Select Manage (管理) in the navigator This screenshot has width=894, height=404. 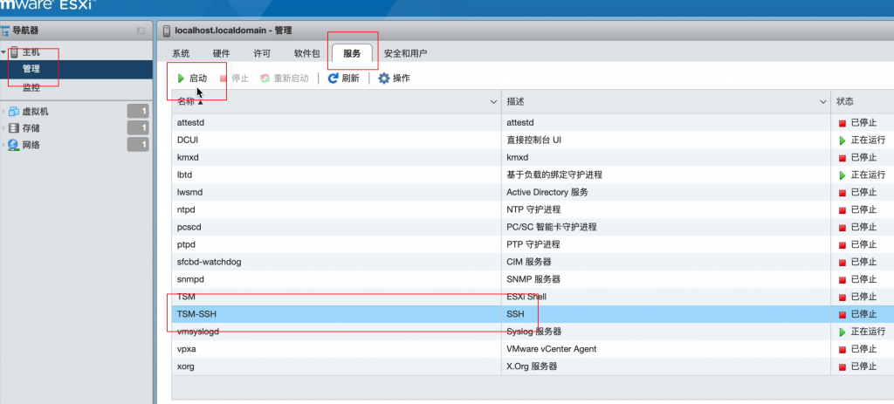coord(31,69)
